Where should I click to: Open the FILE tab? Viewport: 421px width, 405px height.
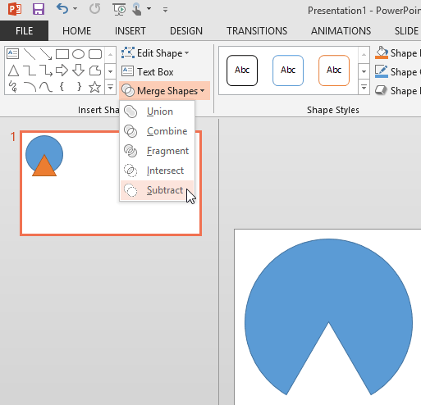(24, 30)
